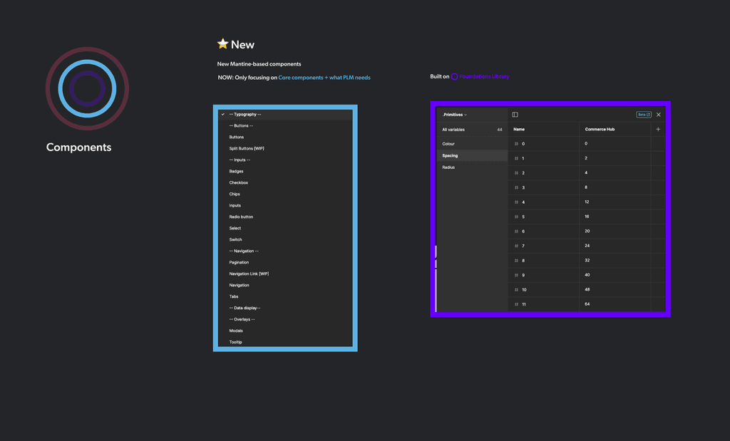Select the Colour group in sidebar
Viewport: 730px width, 441px height.
click(x=472, y=144)
